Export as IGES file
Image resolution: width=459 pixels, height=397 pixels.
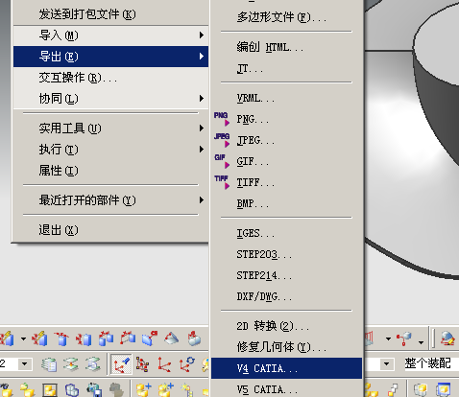pos(286,233)
